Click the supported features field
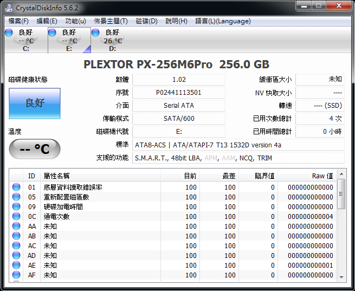This screenshot has width=355, height=291. click(x=238, y=158)
